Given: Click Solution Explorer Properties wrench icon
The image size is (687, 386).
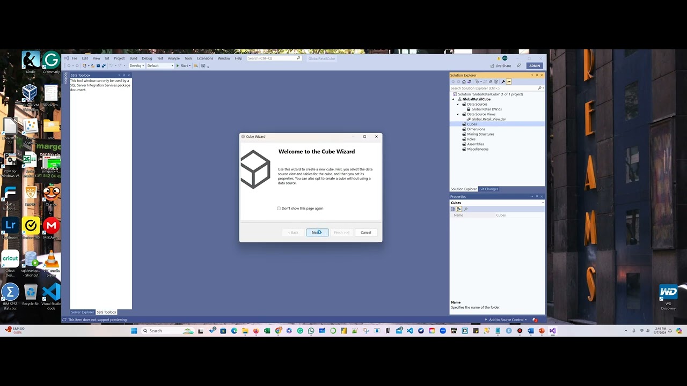Looking at the screenshot, I should point(503,81).
